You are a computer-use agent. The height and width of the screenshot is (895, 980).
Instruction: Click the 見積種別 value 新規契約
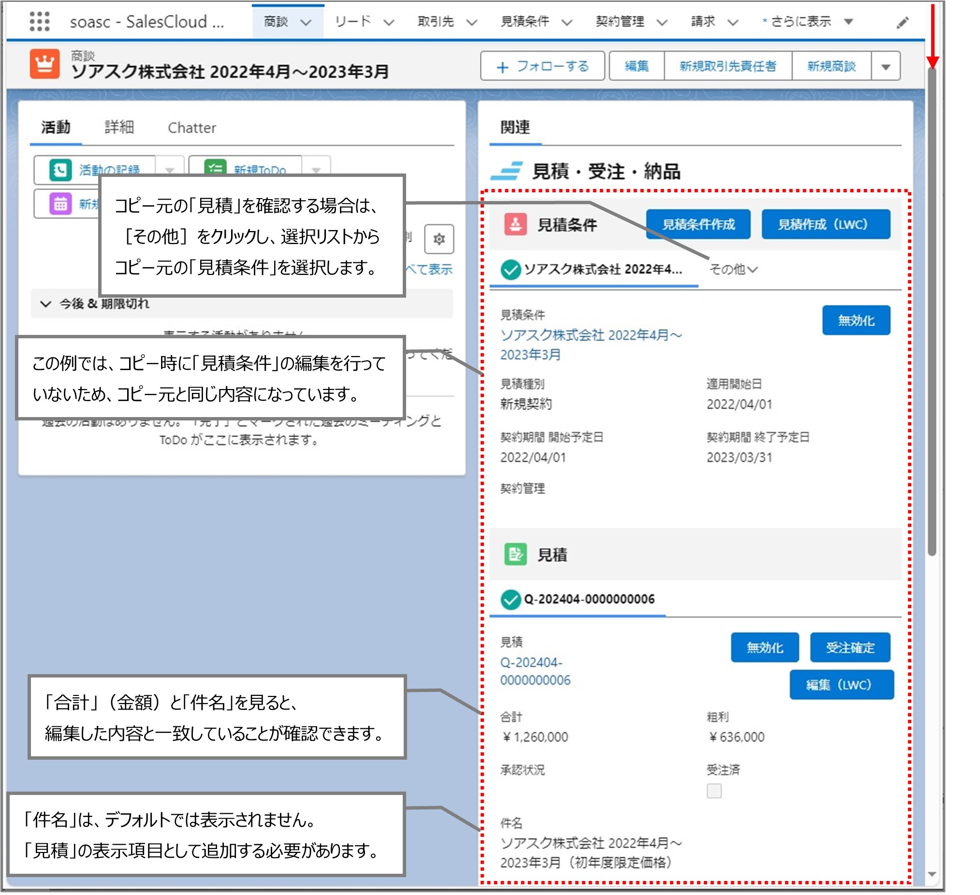pos(526,405)
